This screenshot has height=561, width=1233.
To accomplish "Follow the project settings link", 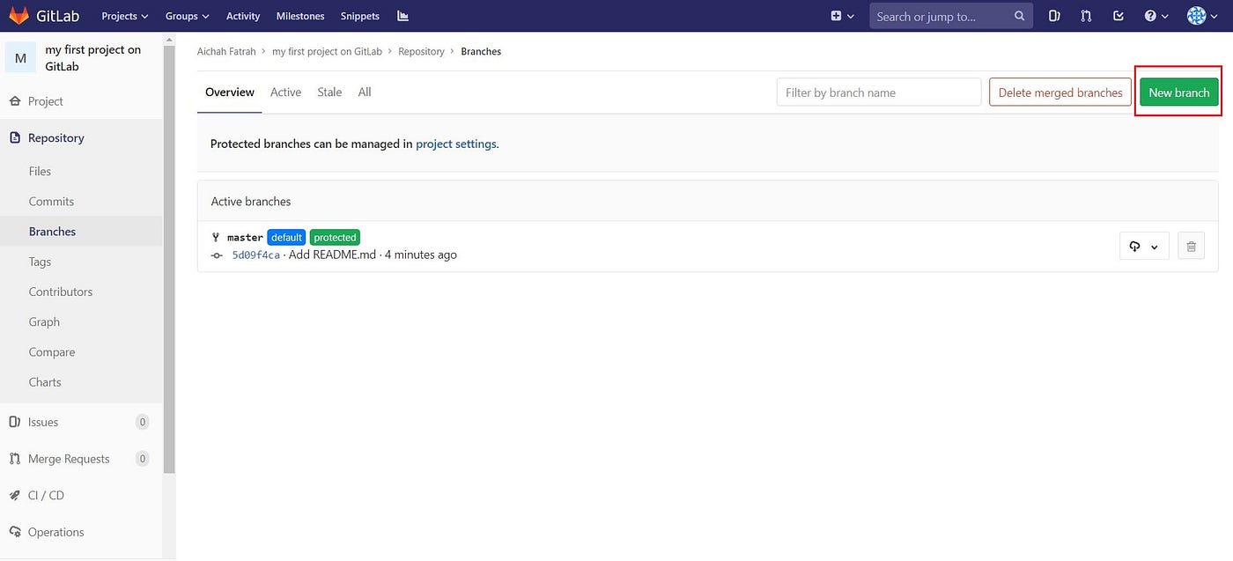I will (456, 144).
